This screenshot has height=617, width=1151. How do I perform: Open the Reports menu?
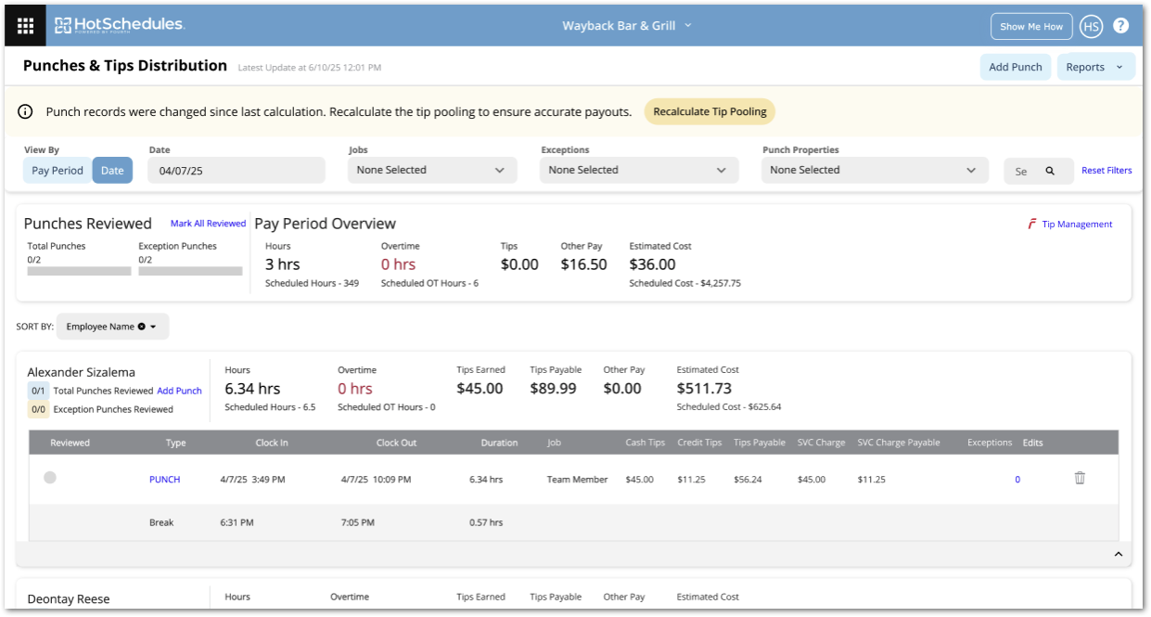pos(1094,67)
